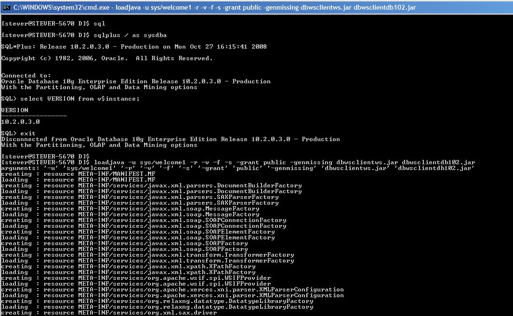Click the 'creating' javax.xml.soap.SOAPFactory line

point(124,243)
